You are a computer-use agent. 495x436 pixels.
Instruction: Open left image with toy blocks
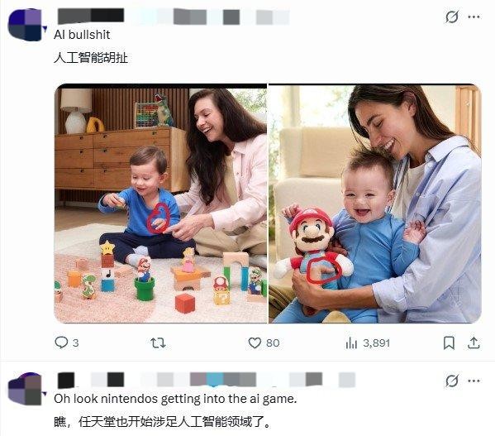(160, 204)
